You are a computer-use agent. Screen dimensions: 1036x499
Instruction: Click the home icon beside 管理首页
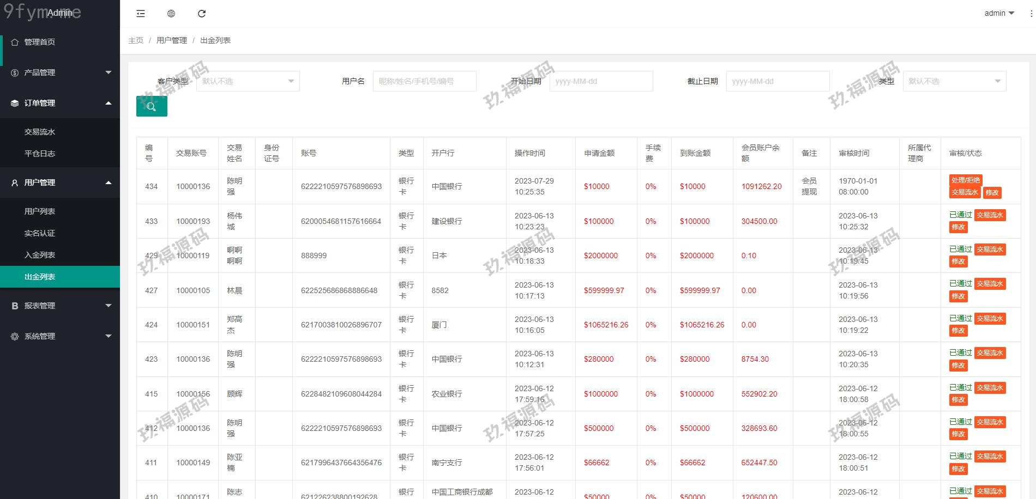click(x=15, y=42)
